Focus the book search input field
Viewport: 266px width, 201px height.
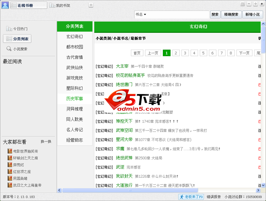tap(177, 14)
